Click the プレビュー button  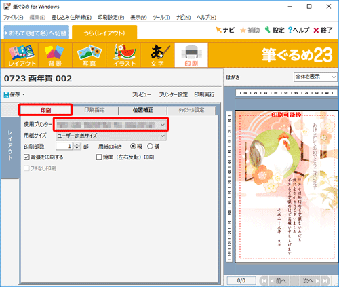coord(142,94)
